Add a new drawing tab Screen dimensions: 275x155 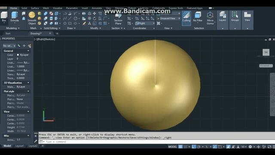point(57,34)
